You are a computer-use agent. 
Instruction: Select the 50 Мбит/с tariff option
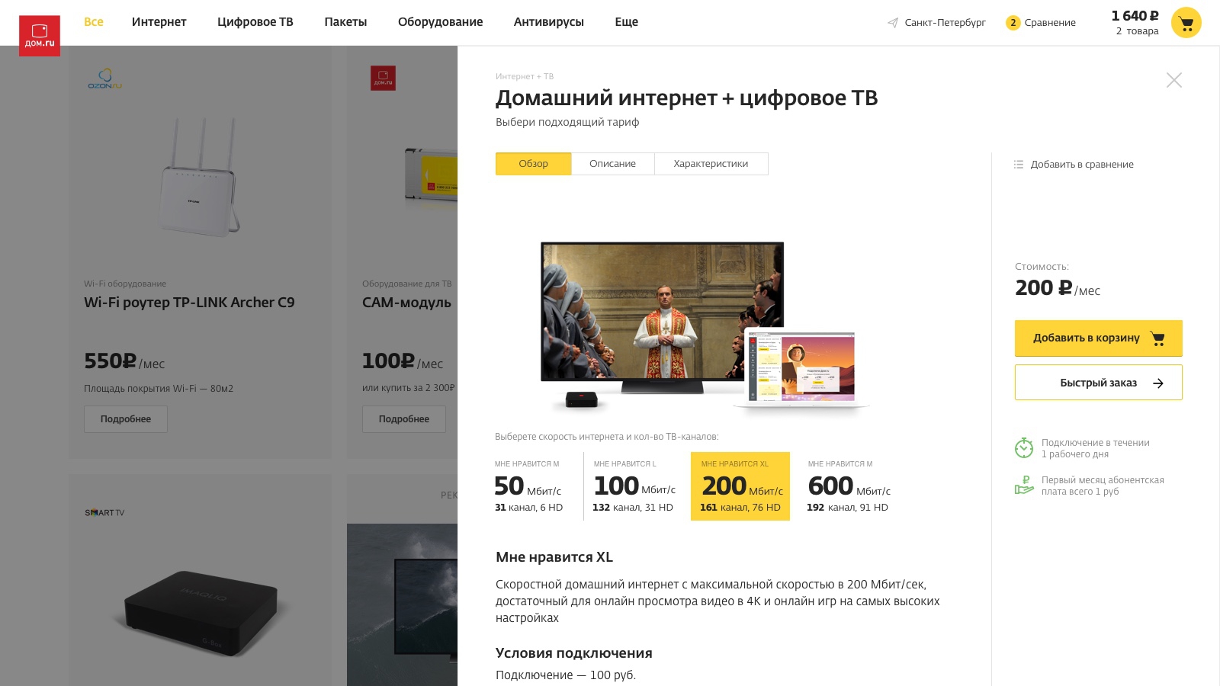(529, 486)
